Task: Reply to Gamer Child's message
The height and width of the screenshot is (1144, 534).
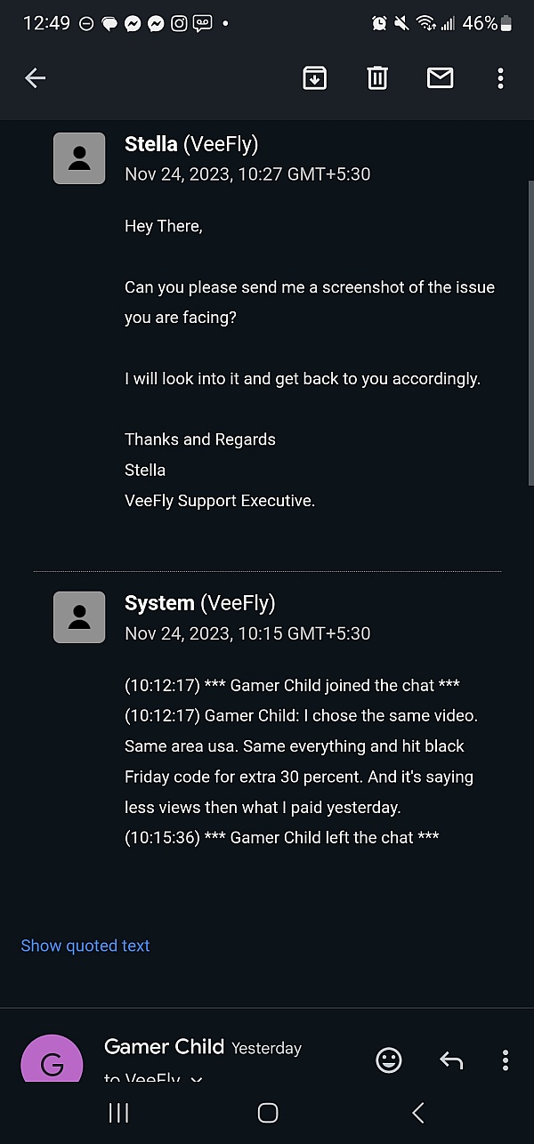Action: pyautogui.click(x=451, y=1059)
